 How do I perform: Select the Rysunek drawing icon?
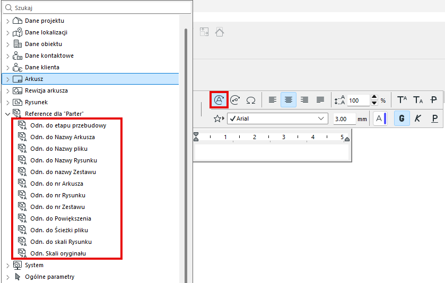click(x=18, y=102)
